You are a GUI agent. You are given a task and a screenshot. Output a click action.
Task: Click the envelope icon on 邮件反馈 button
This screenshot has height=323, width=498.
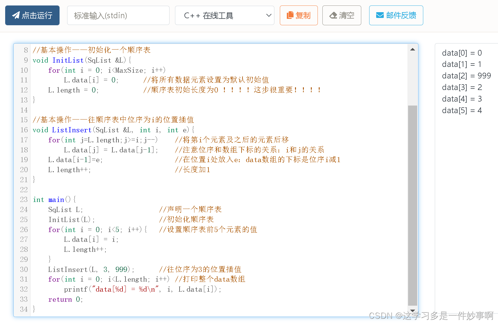(x=380, y=15)
